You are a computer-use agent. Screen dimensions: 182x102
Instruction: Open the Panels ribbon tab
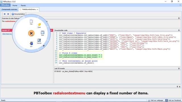(23, 5)
